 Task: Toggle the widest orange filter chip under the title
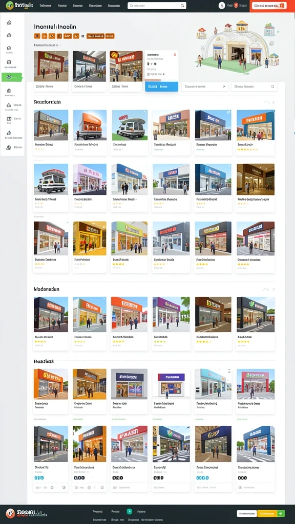click(x=95, y=36)
